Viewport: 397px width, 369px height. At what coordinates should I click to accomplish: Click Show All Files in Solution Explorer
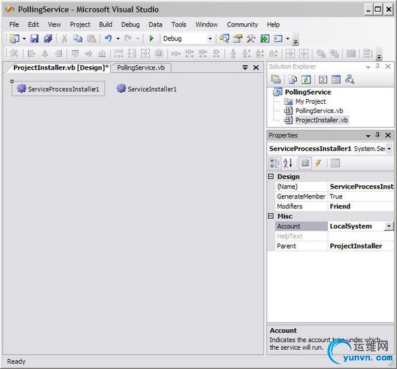[x=292, y=80]
